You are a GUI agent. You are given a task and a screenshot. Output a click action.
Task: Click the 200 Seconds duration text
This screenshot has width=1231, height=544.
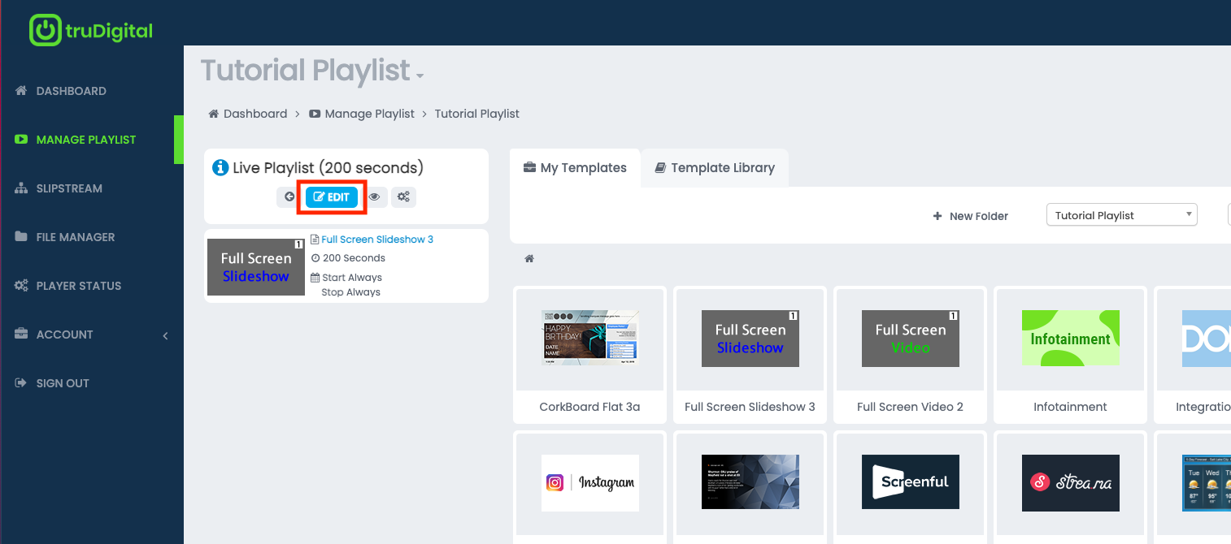[x=354, y=258]
